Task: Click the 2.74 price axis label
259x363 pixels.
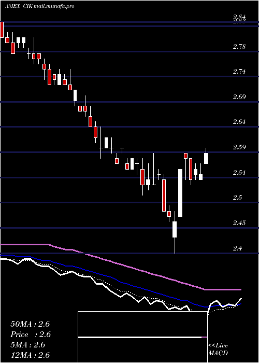Action: coord(239,72)
